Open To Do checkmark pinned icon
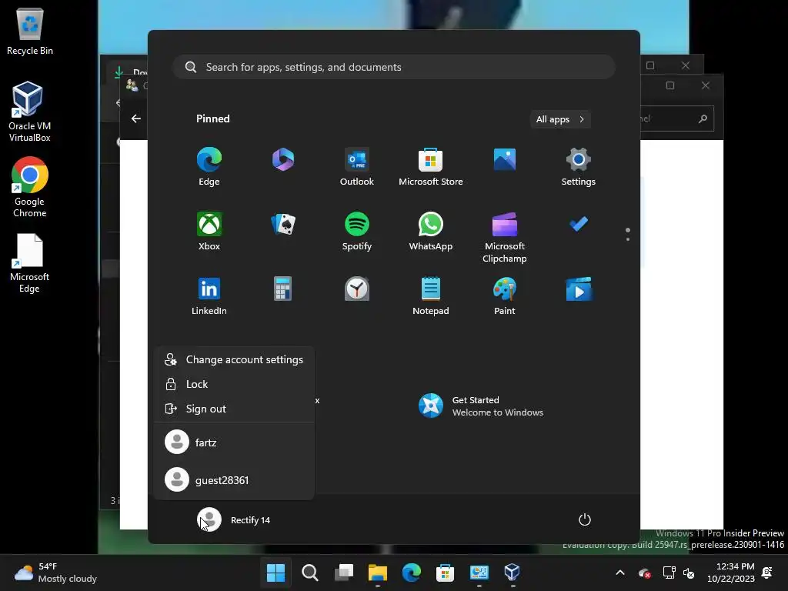788x591 pixels. click(579, 224)
